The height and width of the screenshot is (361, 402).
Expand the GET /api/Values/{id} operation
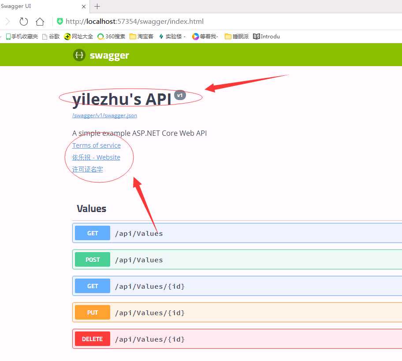237,286
